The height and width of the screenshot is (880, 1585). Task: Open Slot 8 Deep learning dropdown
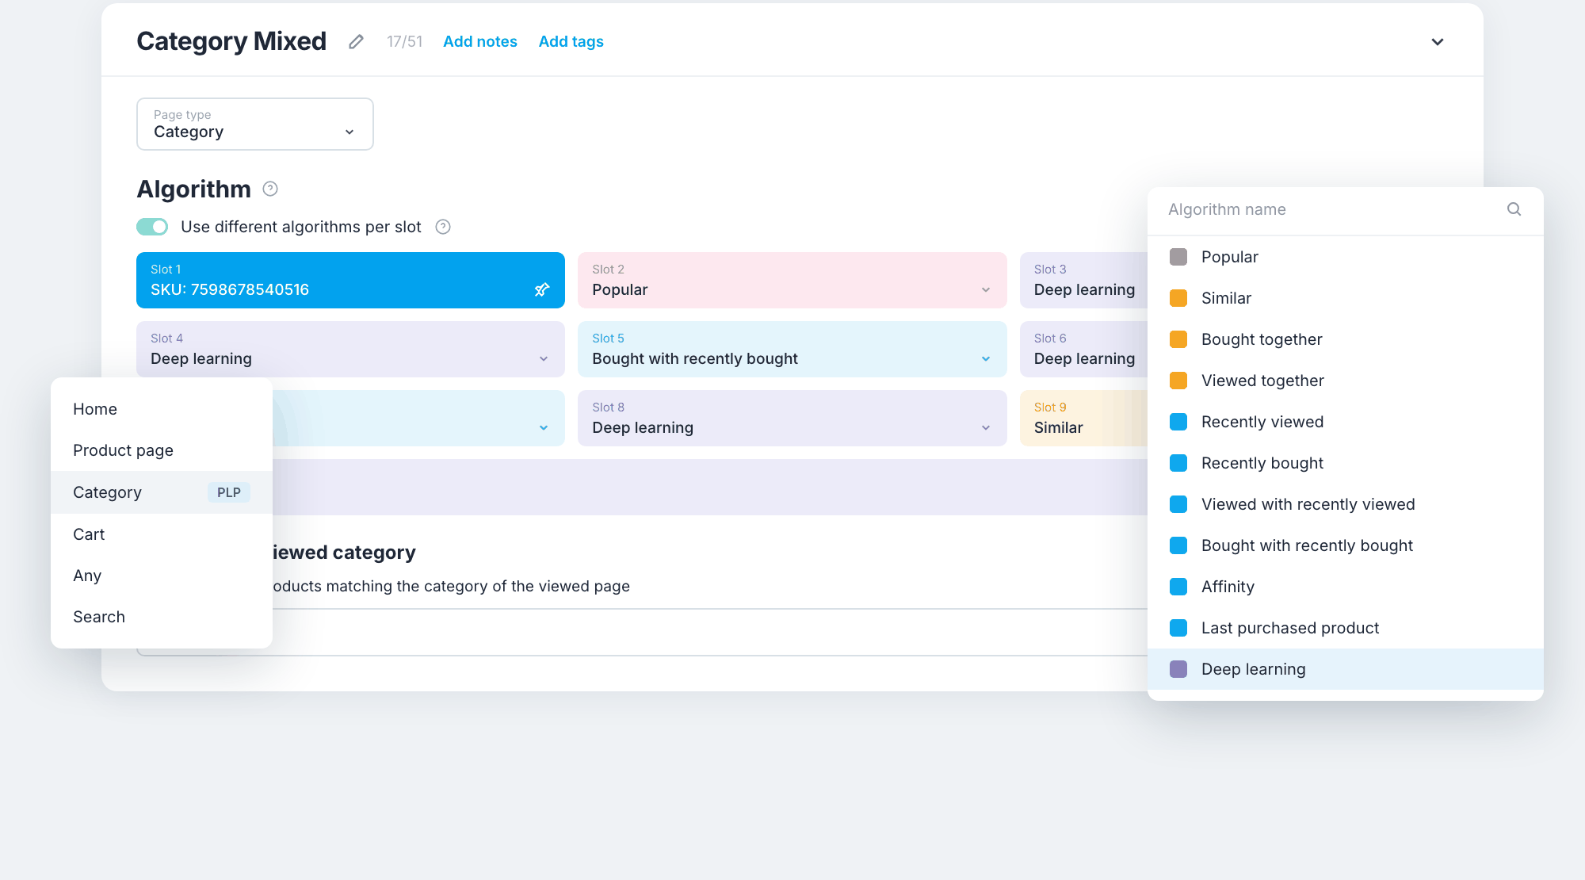point(792,418)
